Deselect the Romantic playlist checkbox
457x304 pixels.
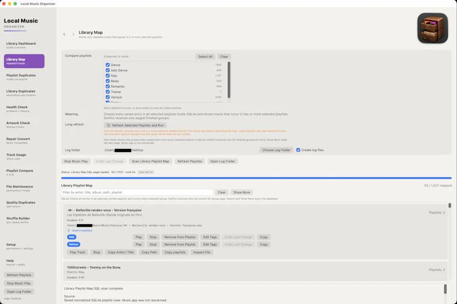(x=108, y=87)
